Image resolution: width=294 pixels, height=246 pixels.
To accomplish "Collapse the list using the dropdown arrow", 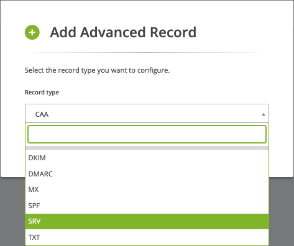I will click(x=264, y=114).
